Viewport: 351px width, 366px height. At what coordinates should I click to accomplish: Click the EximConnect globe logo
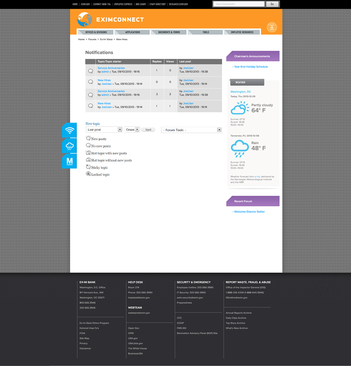click(85, 19)
